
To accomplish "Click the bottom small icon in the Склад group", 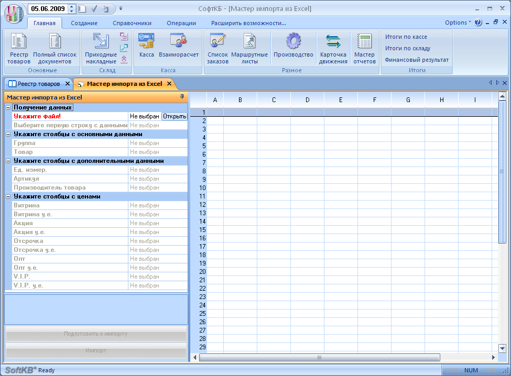I will (124, 60).
